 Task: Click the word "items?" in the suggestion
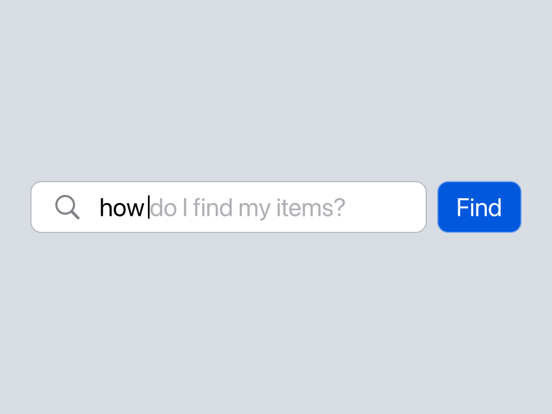pos(310,208)
